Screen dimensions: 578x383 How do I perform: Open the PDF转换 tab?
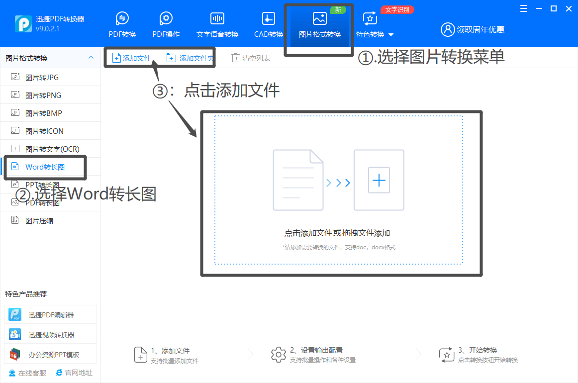(122, 25)
